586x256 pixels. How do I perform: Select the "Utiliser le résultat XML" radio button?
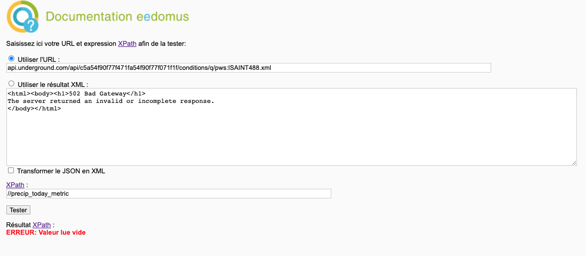[x=11, y=83]
